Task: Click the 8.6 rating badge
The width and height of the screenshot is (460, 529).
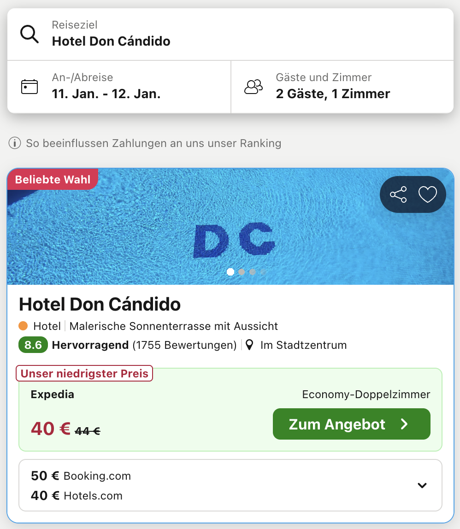Action: 33,345
